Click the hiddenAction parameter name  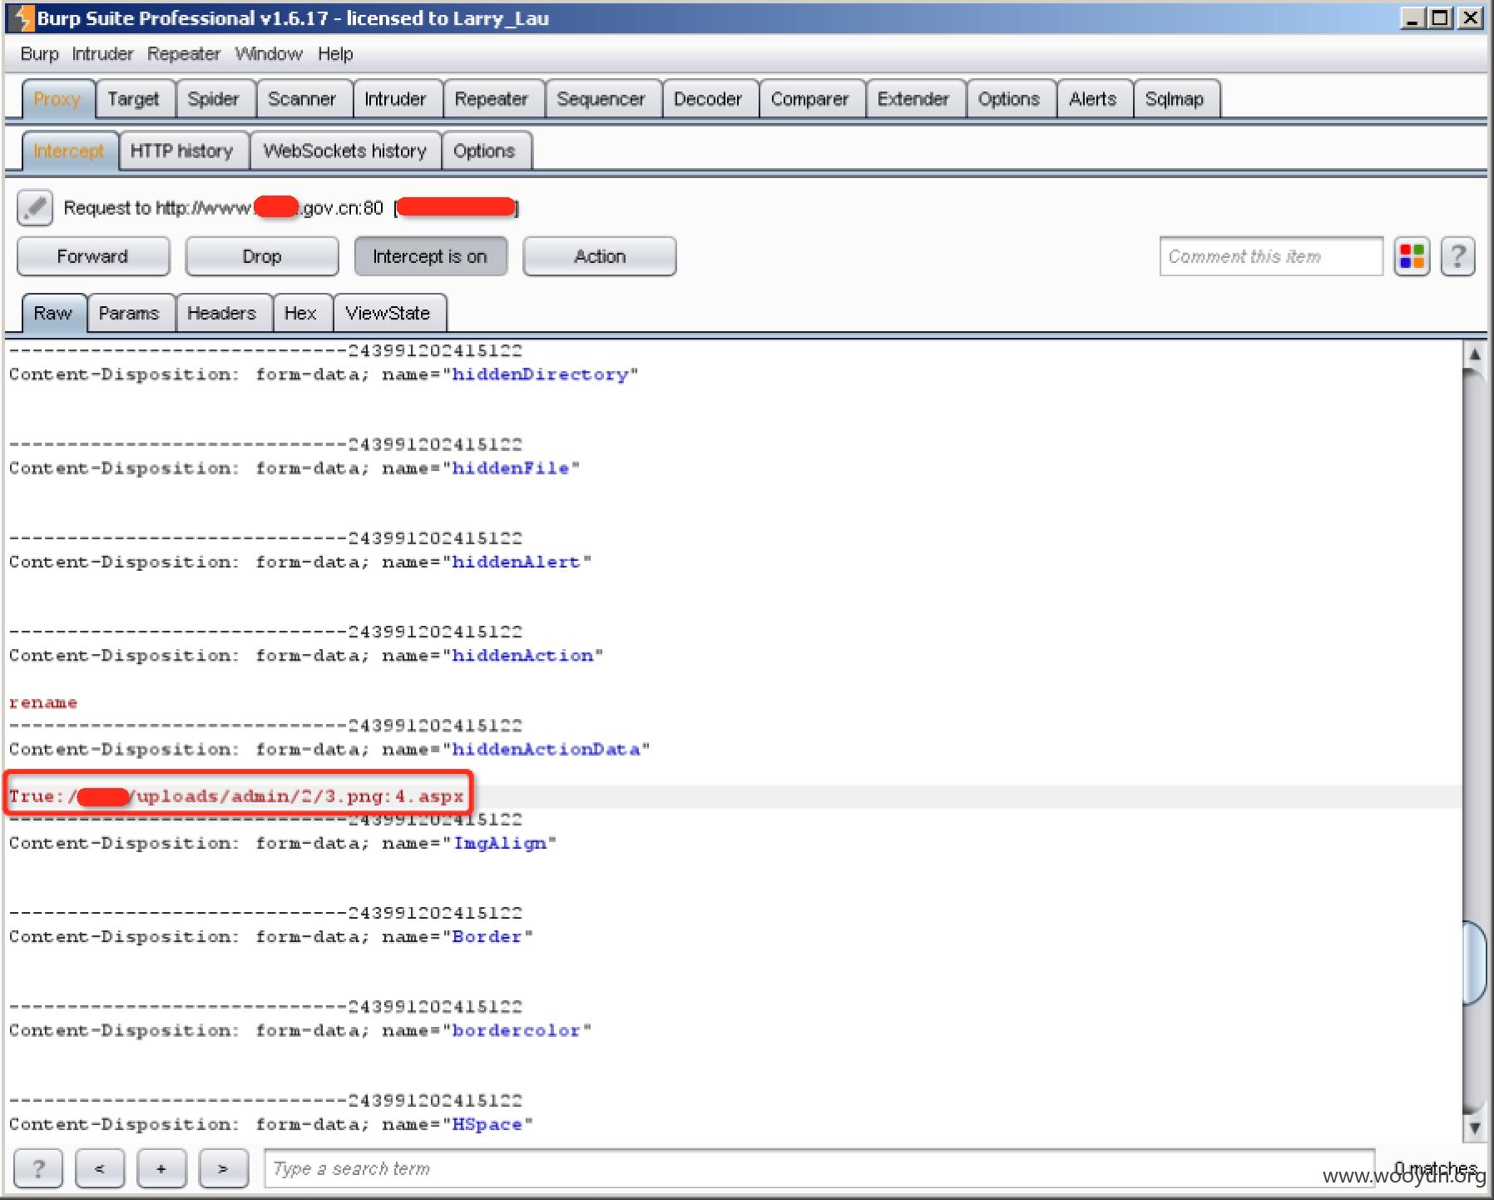tap(522, 656)
